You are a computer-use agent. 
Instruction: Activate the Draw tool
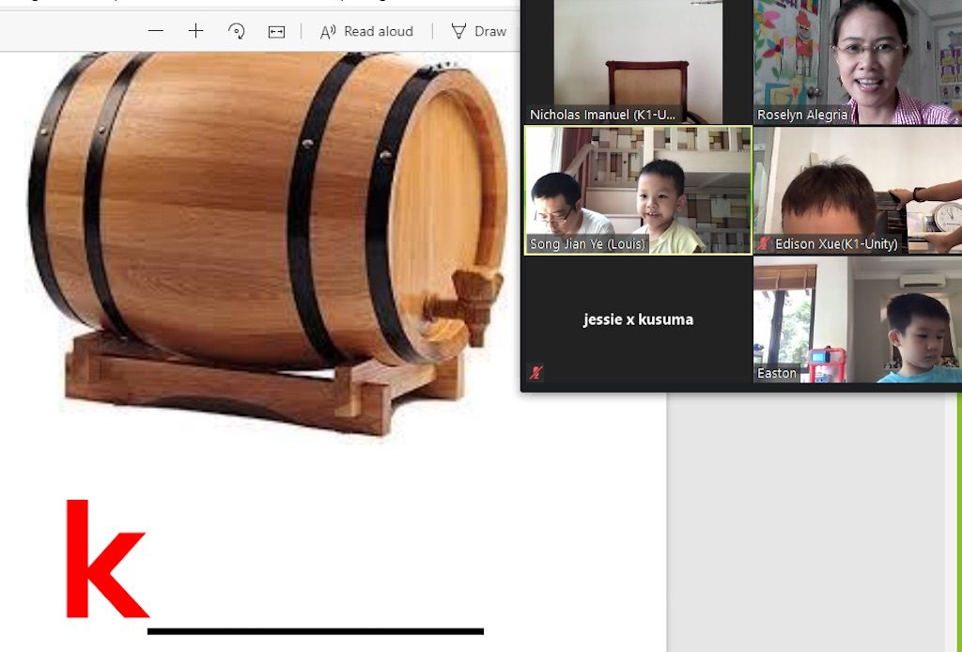pyautogui.click(x=478, y=31)
